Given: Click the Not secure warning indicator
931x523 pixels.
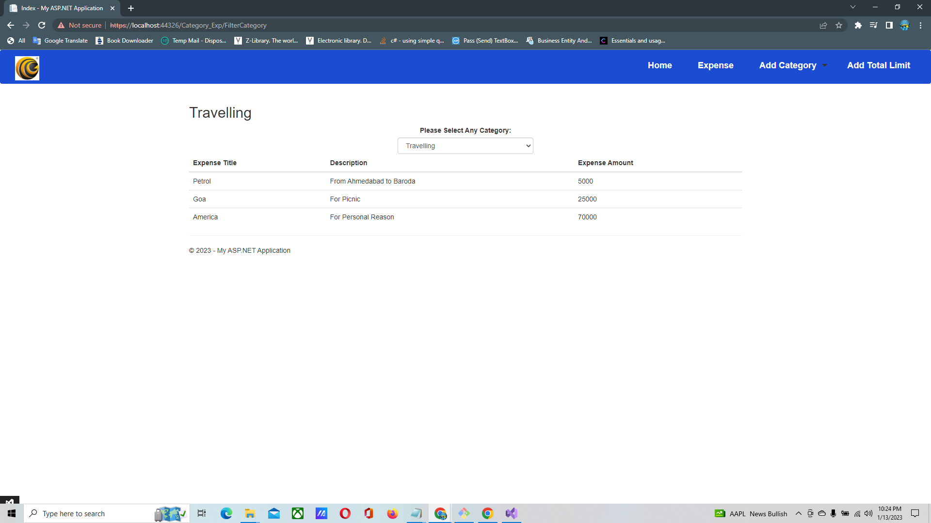Looking at the screenshot, I should tap(80, 25).
